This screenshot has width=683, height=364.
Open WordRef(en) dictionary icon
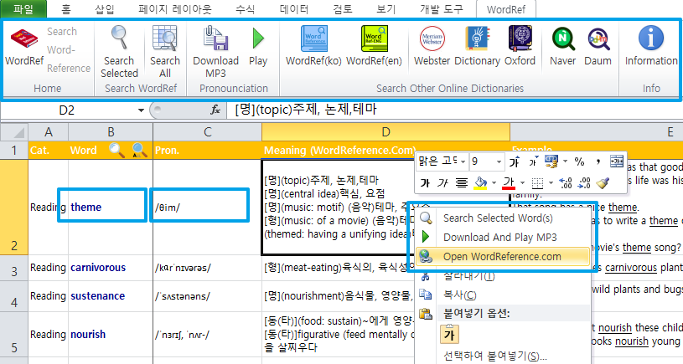tap(374, 38)
